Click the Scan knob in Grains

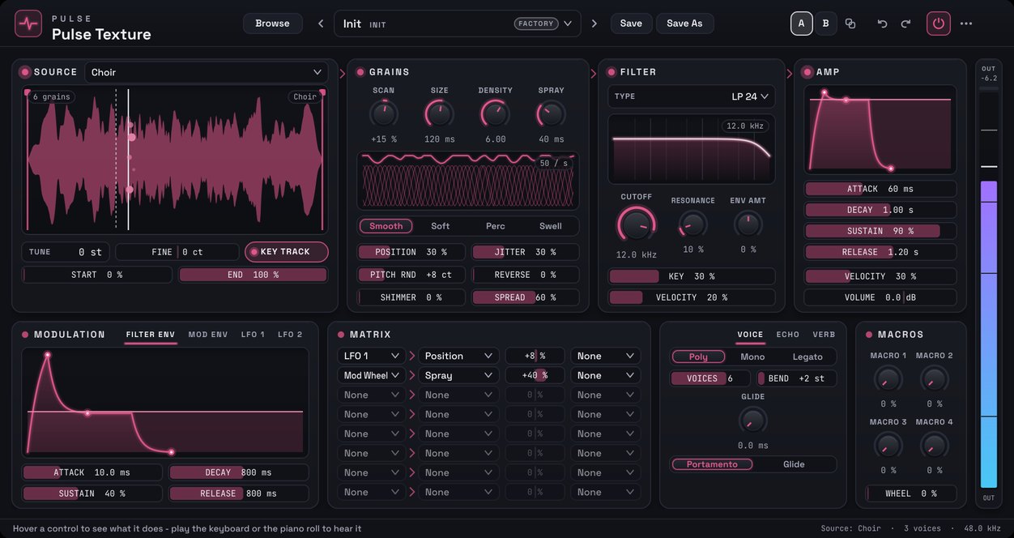click(384, 113)
